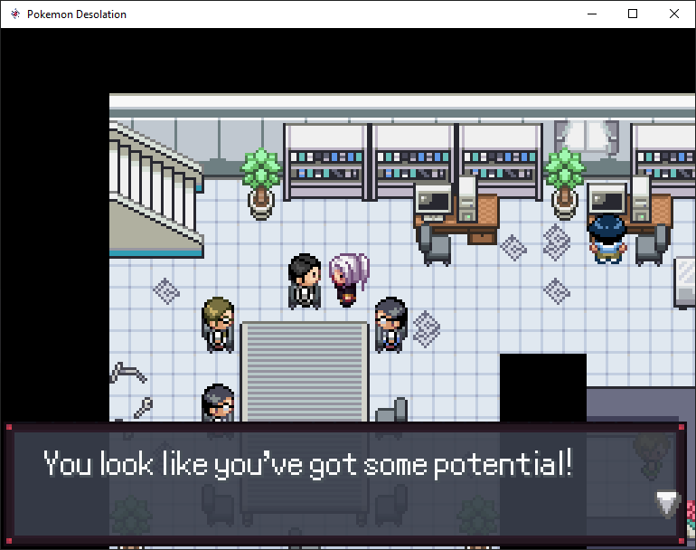Click the scientist partially hidden at bottom left
Viewport: 696px width, 550px height.
coord(218,403)
